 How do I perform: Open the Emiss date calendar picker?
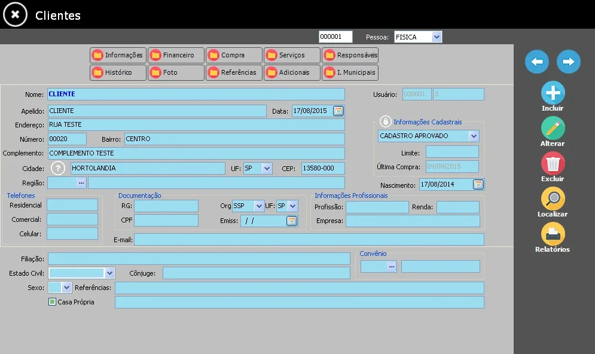coord(291,221)
